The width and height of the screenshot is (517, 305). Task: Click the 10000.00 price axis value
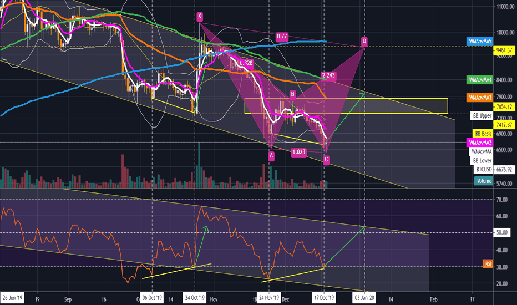click(505, 32)
